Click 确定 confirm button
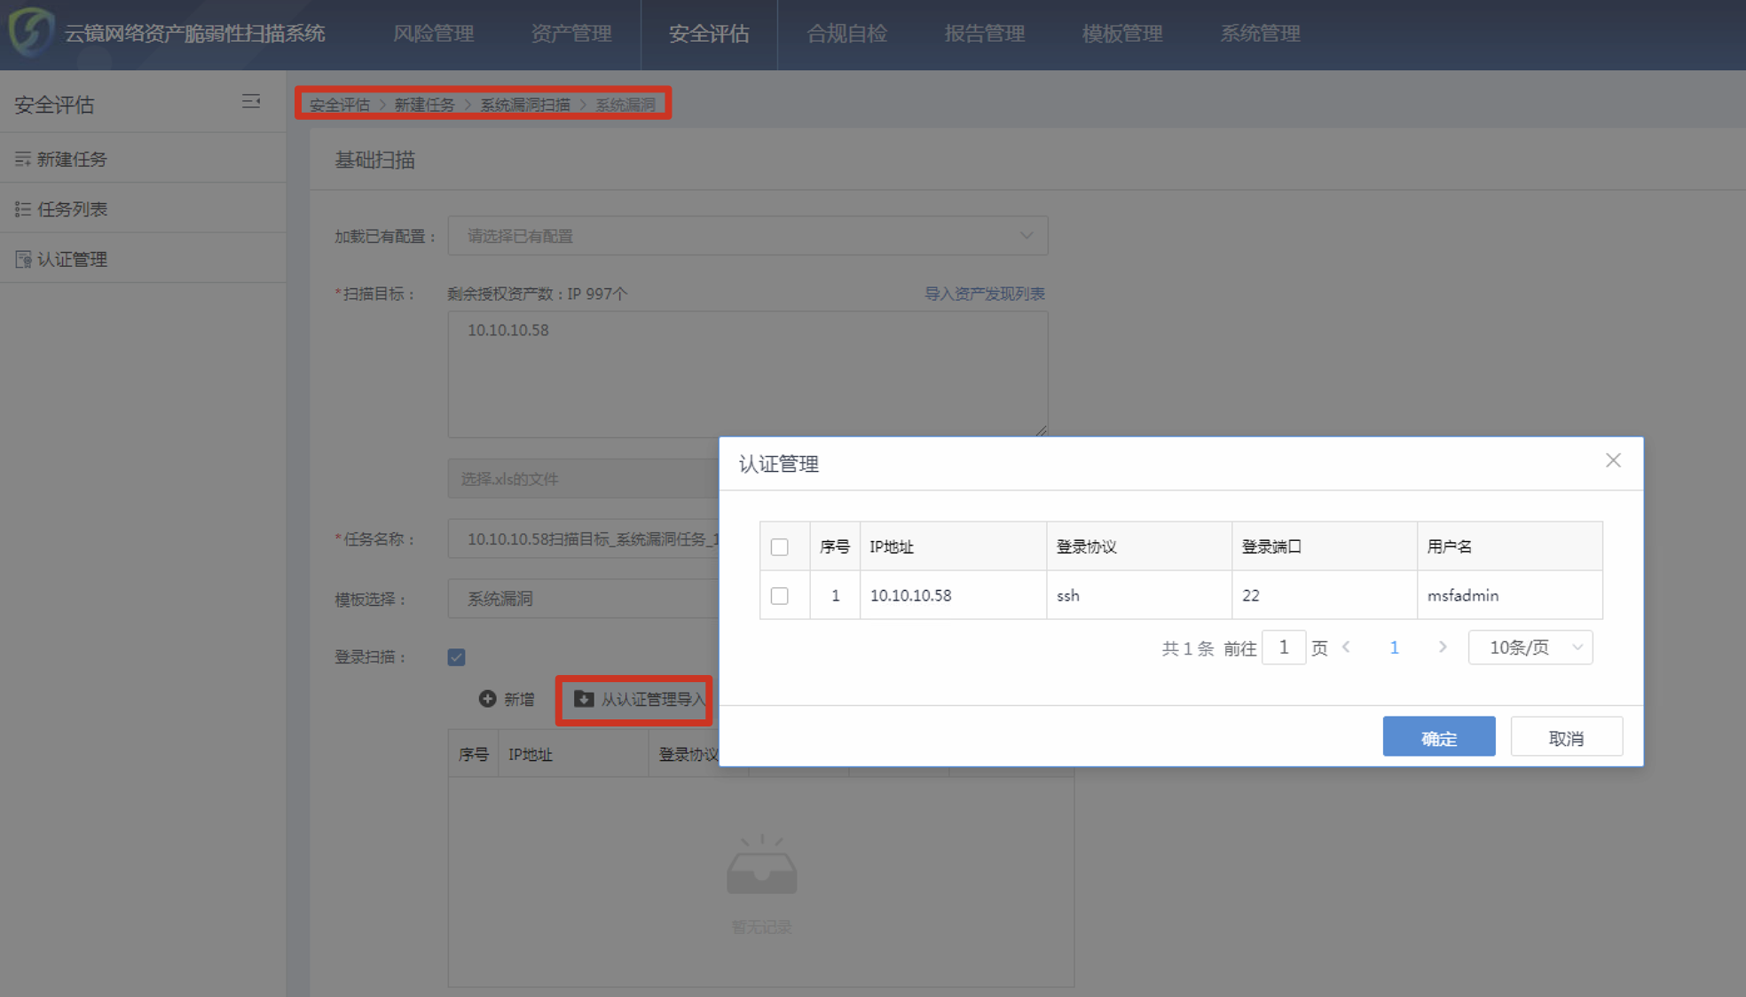The width and height of the screenshot is (1746, 997). (1440, 735)
